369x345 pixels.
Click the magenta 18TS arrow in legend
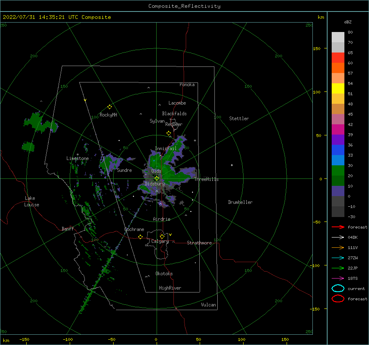tap(338, 279)
